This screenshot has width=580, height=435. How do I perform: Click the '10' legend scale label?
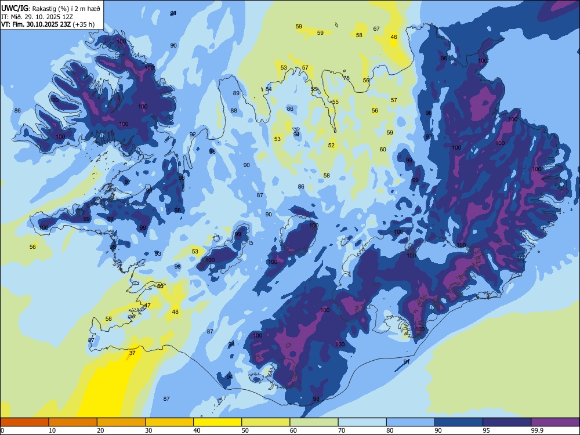[52, 430]
